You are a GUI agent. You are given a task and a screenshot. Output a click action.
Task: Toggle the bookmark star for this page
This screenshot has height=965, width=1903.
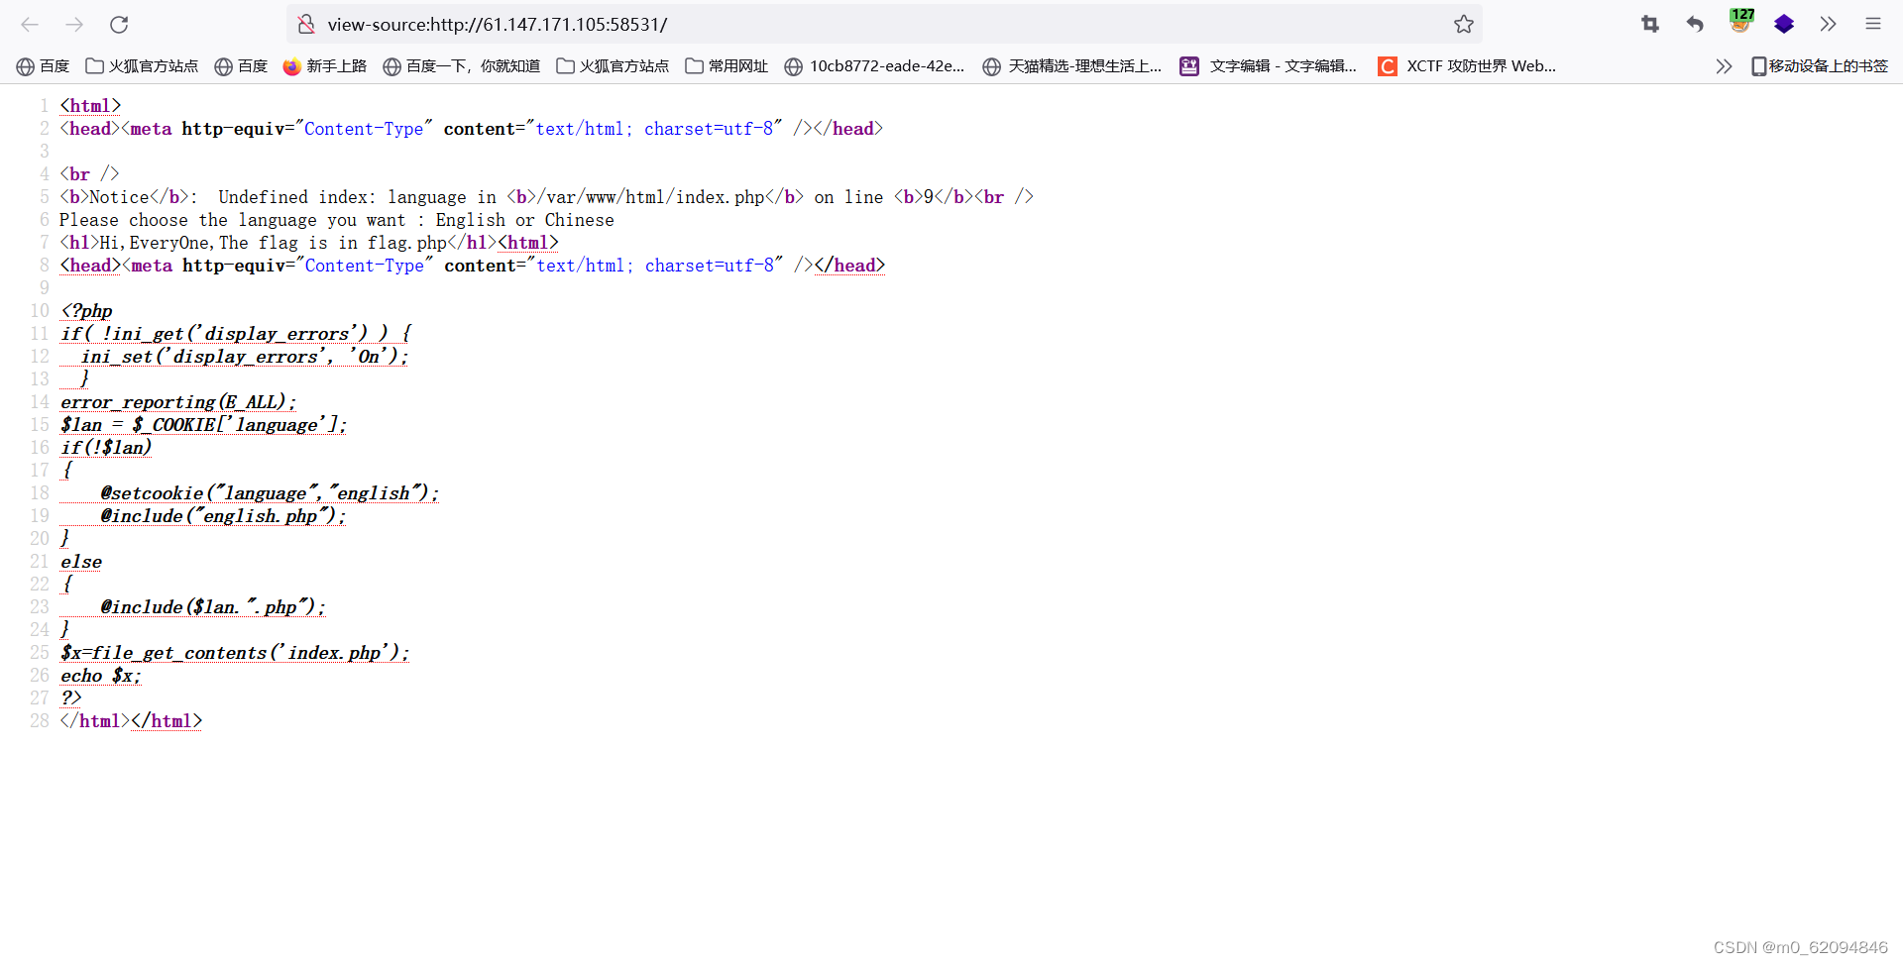1464,25
